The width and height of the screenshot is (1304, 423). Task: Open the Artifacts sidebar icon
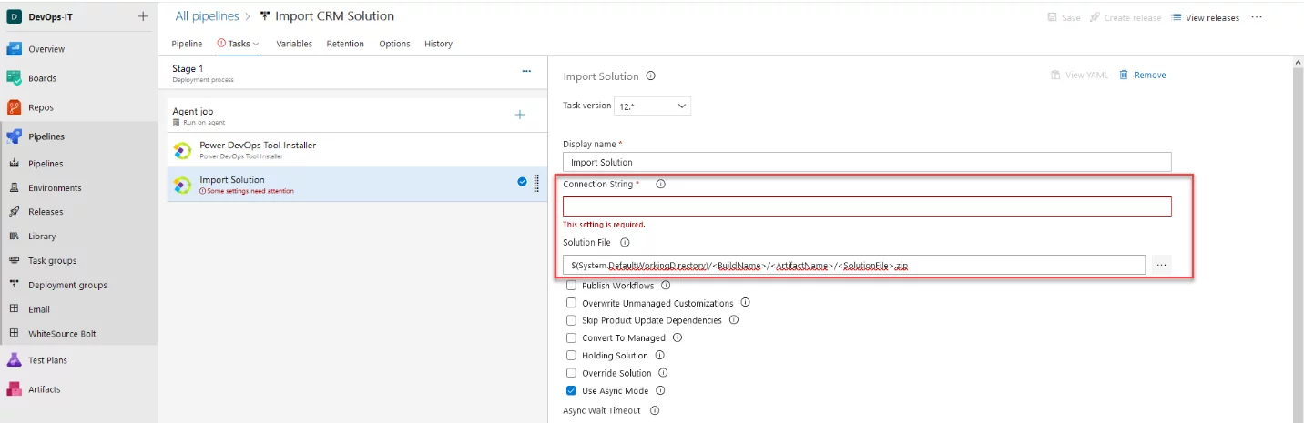(x=14, y=389)
